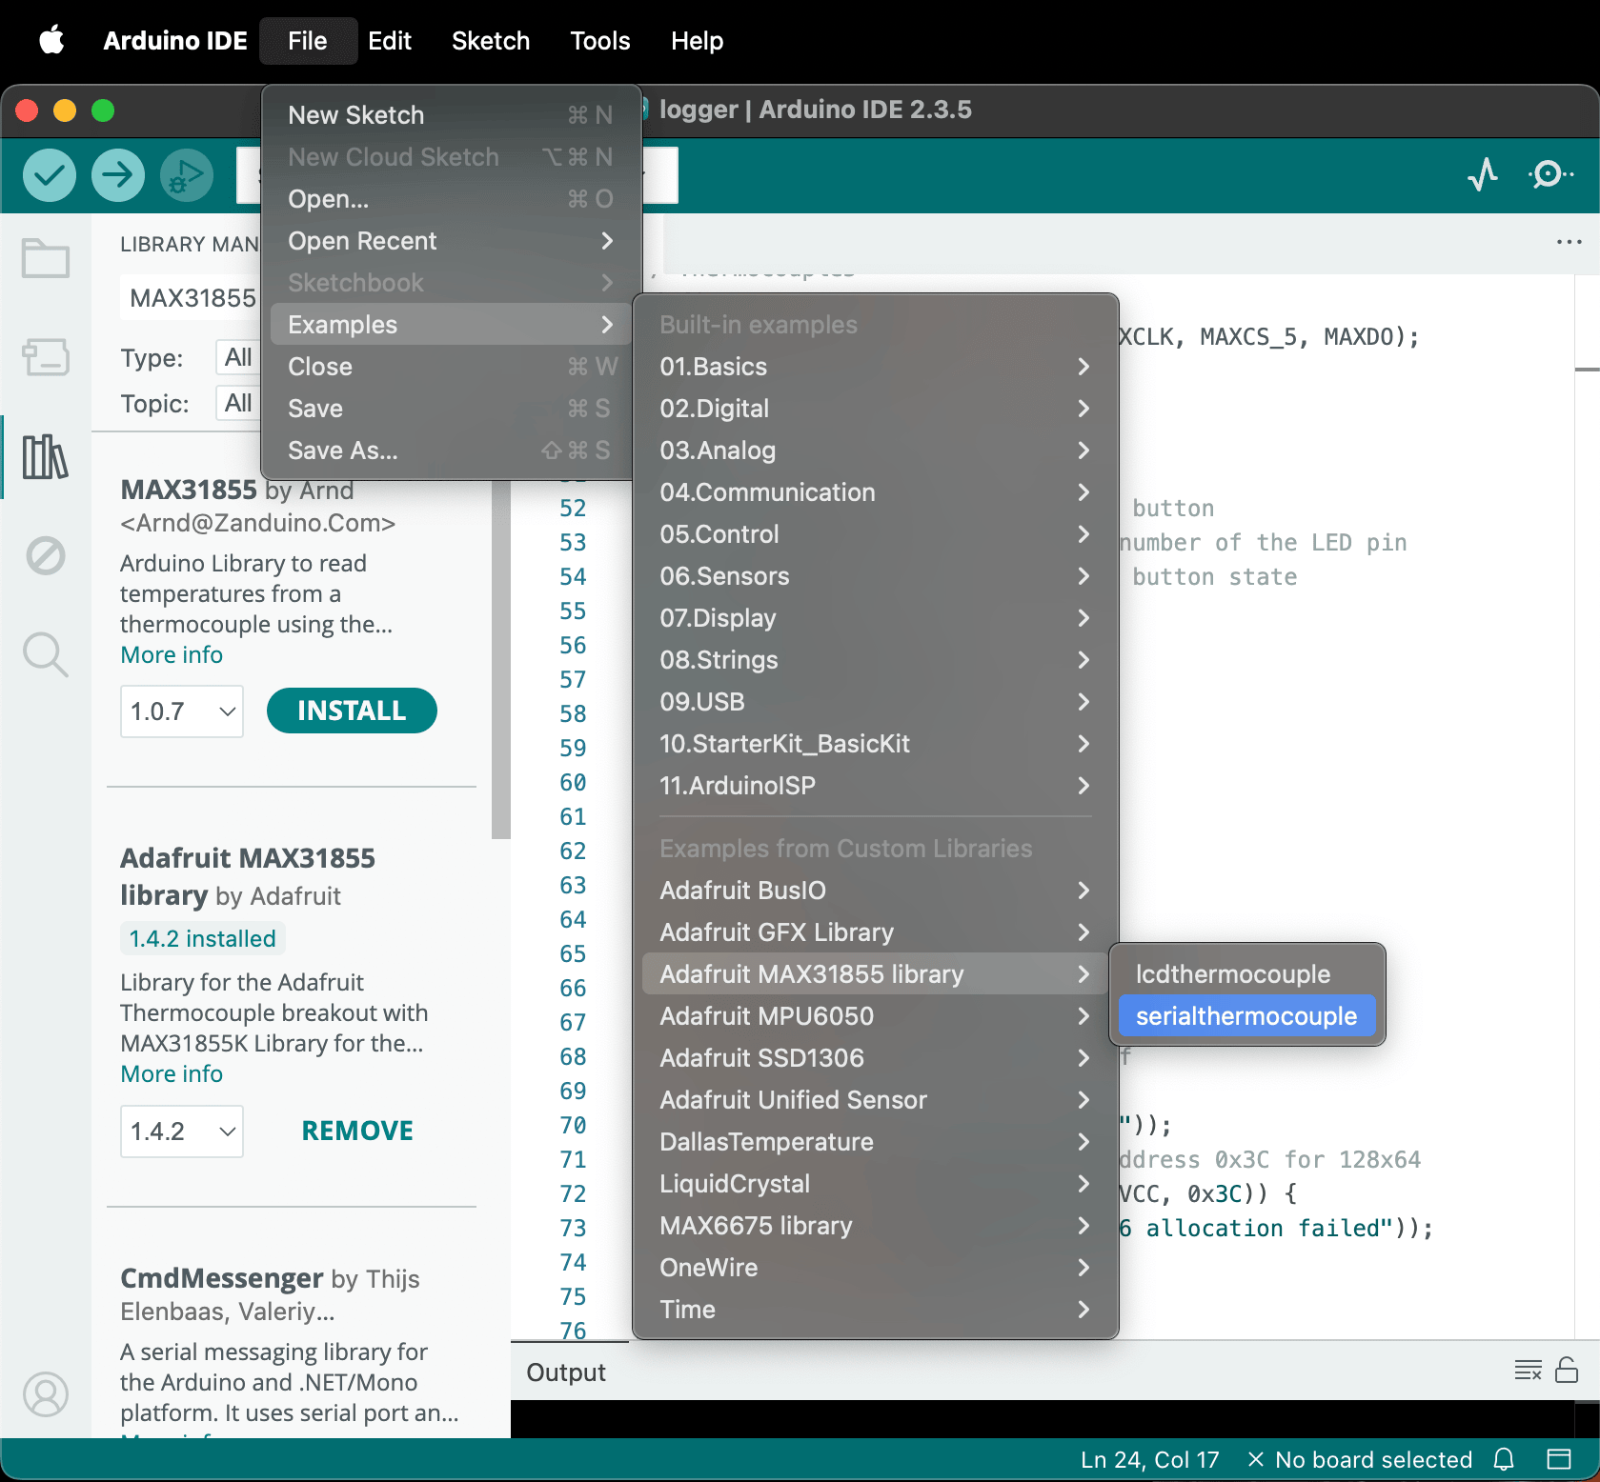This screenshot has height=1482, width=1600.
Task: Click the Verify checkmark button
Action: pyautogui.click(x=50, y=175)
